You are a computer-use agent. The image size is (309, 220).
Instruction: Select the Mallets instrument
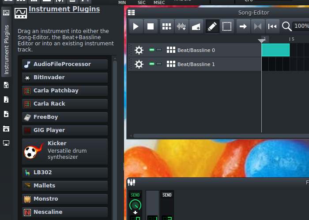pyautogui.click(x=65, y=186)
